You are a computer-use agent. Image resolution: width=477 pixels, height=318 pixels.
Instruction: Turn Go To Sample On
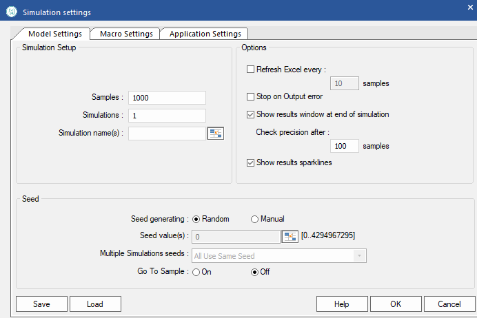tap(196, 272)
